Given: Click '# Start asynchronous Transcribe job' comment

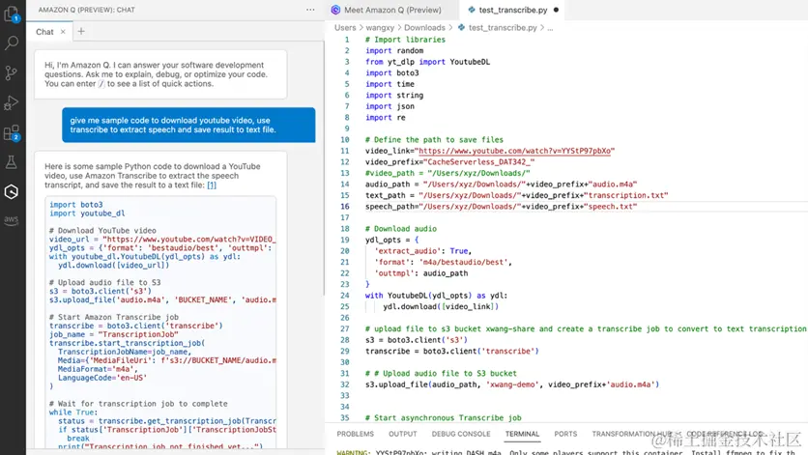Looking at the screenshot, I should pos(444,418).
